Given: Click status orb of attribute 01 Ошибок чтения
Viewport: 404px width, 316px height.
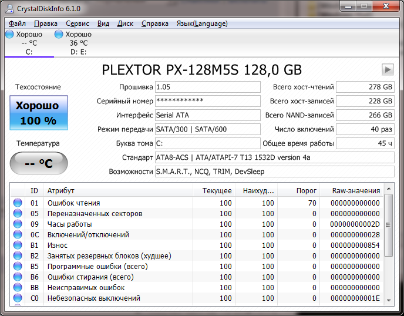Looking at the screenshot, I should pyautogui.click(x=18, y=203).
